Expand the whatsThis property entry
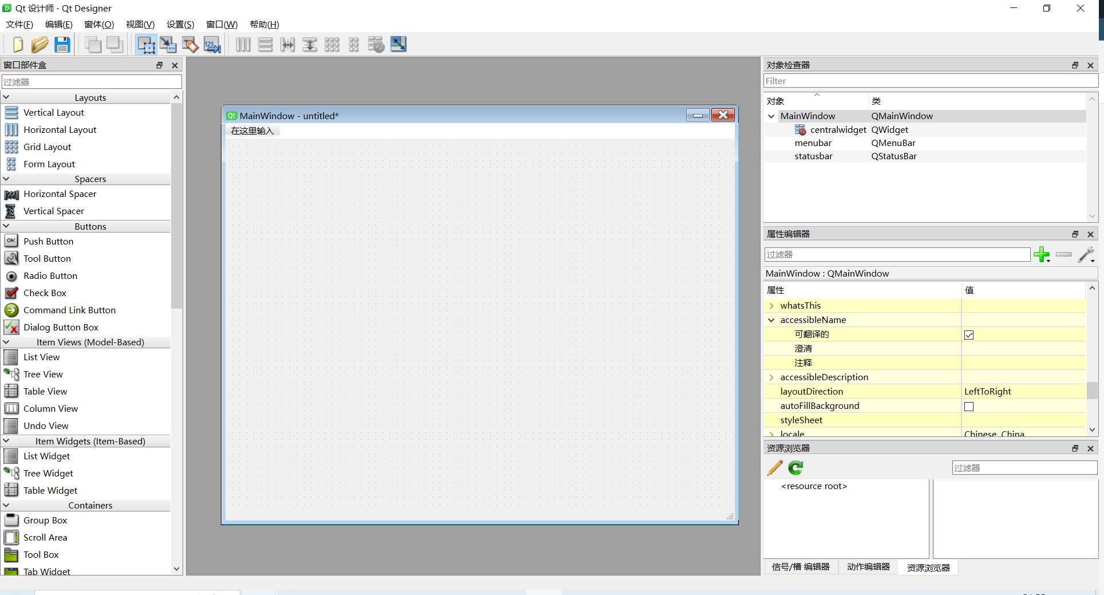 pos(771,305)
